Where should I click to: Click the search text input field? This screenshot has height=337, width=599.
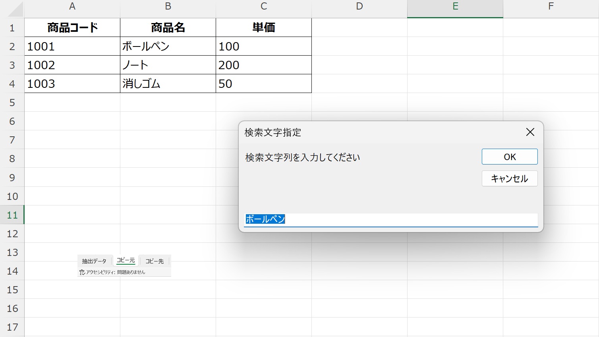(390, 219)
